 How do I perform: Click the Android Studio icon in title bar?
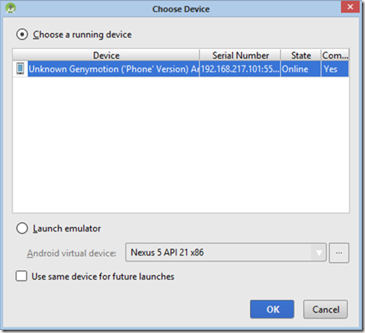click(11, 8)
